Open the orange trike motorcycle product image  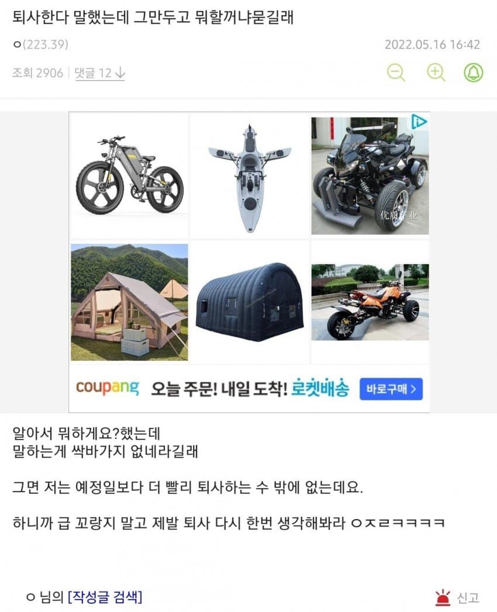pos(370,302)
